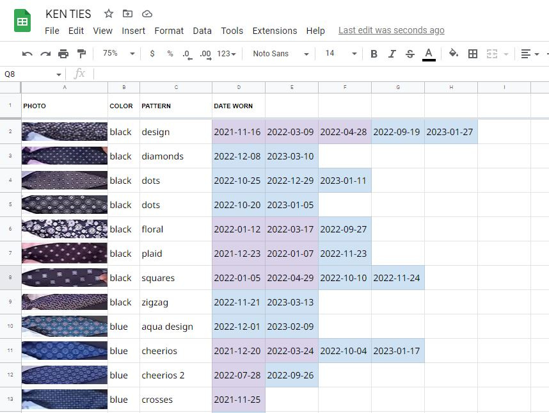Expand merge cells dropdown arrow

pyautogui.click(x=506, y=54)
